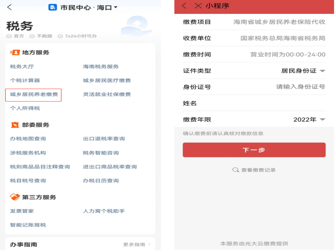Click the magnifier icon beside 查看缴费记录
Image resolution: width=336 pixels, height=251 pixels.
pos(235,170)
